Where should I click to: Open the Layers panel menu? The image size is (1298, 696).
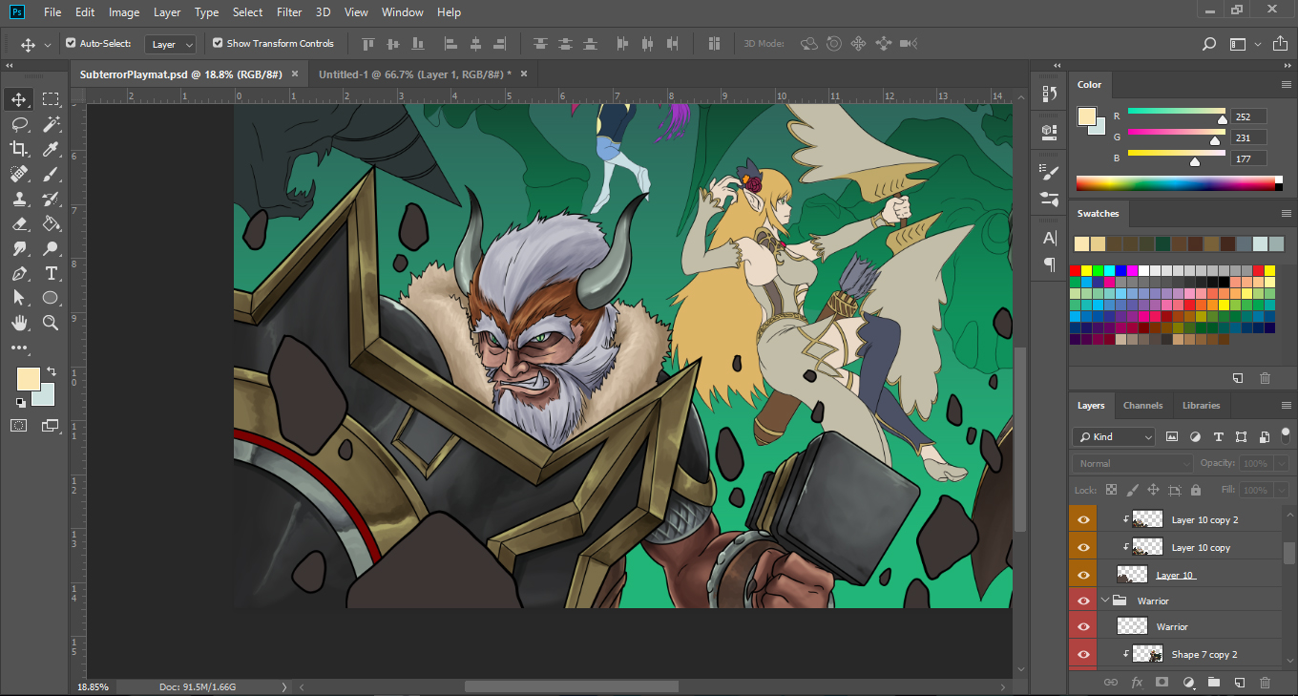point(1286,405)
